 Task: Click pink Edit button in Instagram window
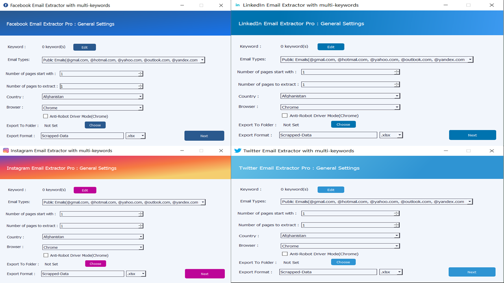coord(85,190)
